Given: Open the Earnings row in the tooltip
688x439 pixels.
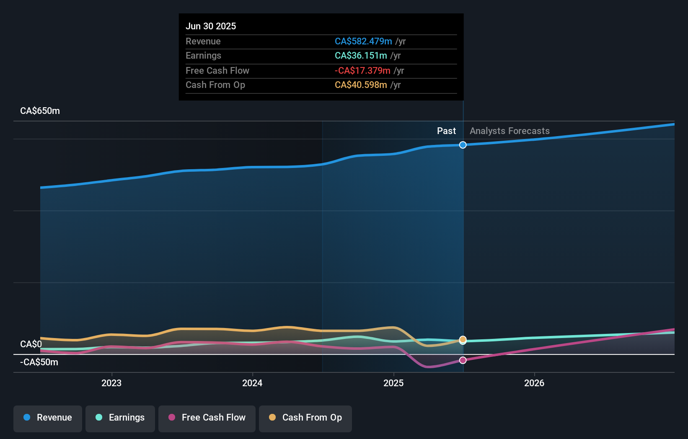Looking at the screenshot, I should tap(203, 56).
